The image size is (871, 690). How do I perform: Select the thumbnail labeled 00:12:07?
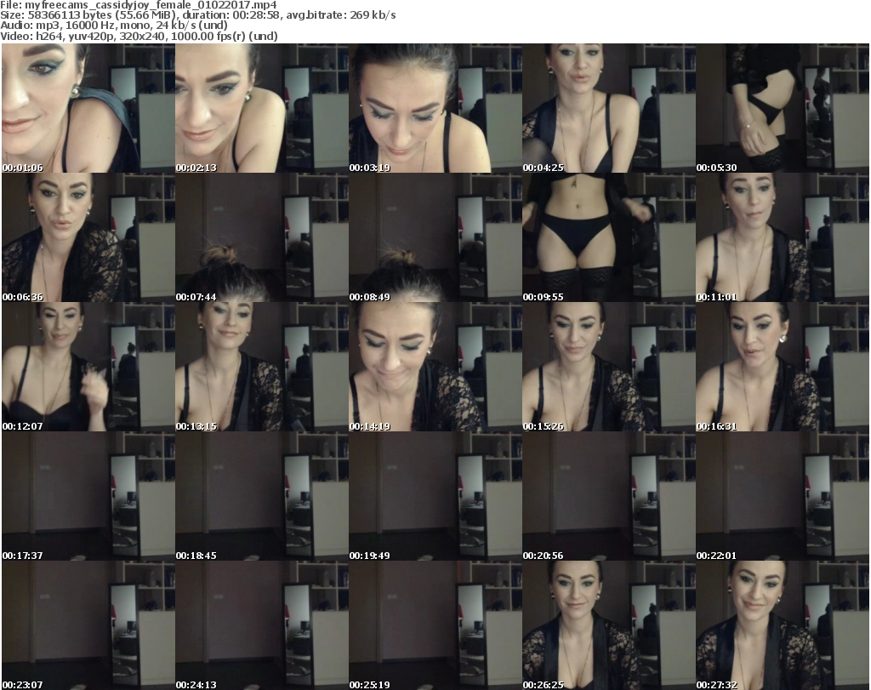click(88, 367)
